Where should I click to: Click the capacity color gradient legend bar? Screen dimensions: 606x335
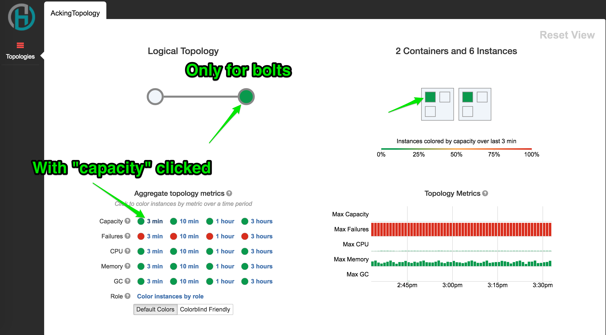click(x=456, y=149)
